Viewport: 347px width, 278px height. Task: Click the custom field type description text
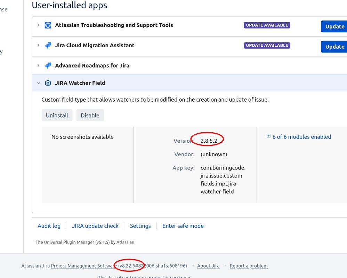click(155, 100)
